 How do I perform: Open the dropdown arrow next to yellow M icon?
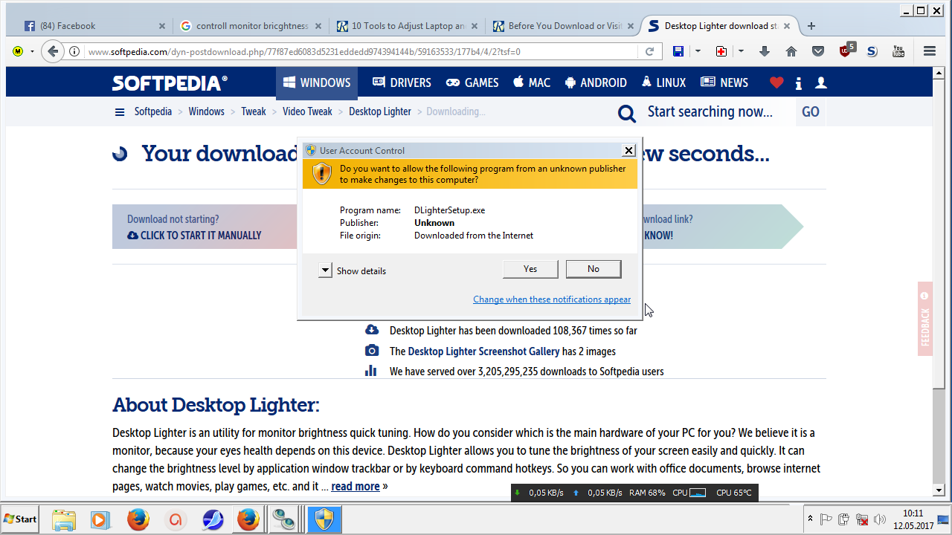[32, 51]
